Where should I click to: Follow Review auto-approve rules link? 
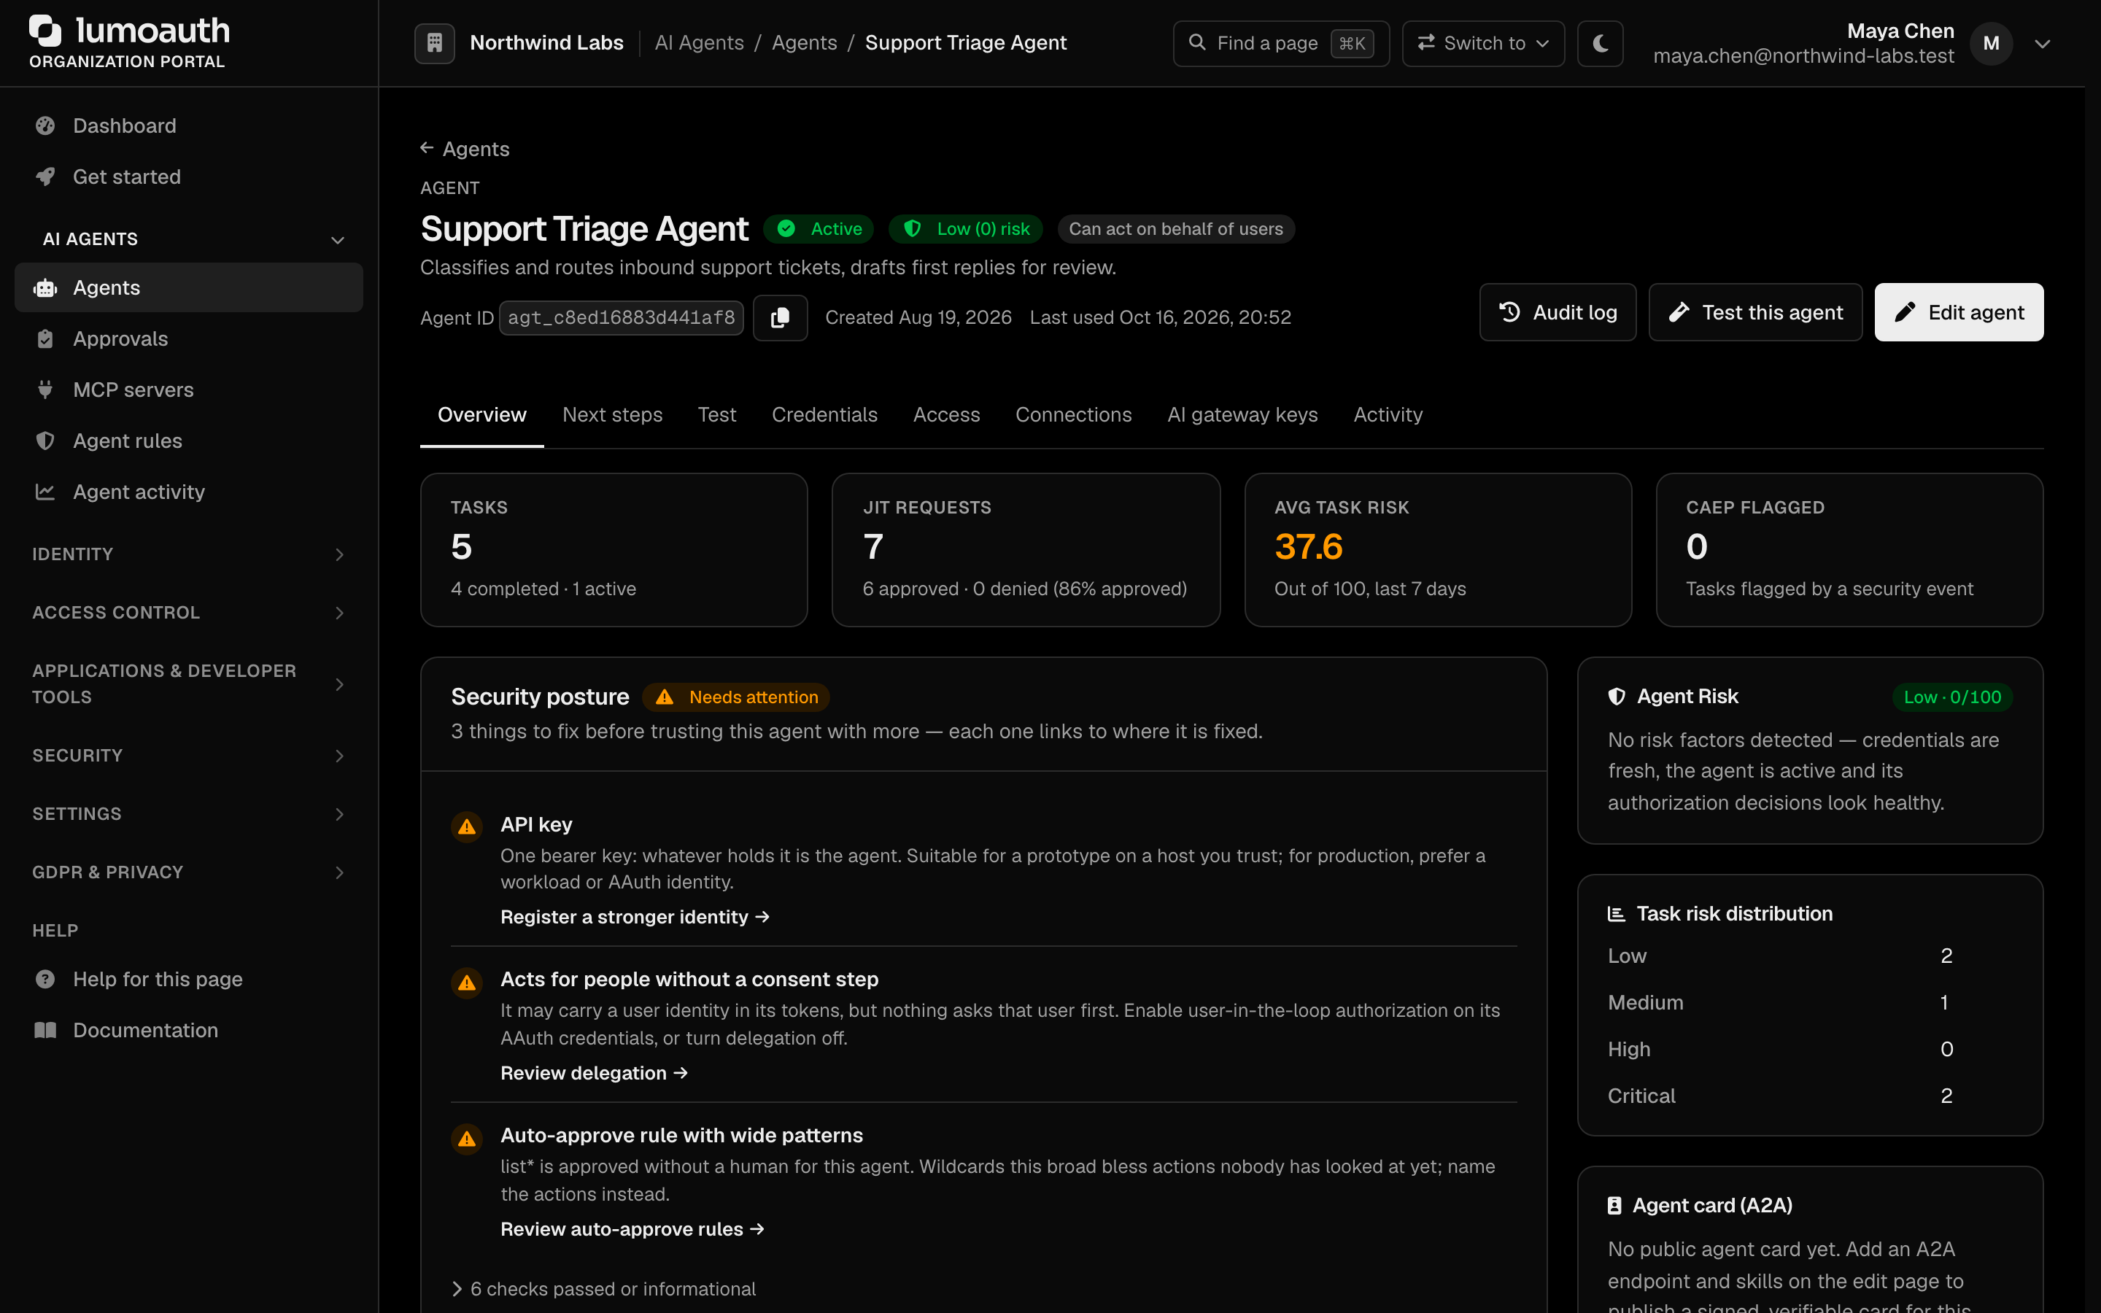[632, 1230]
